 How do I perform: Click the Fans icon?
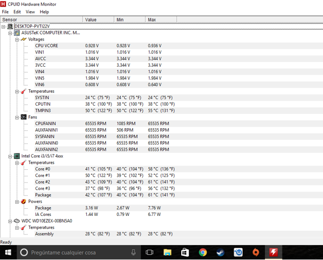click(x=24, y=117)
